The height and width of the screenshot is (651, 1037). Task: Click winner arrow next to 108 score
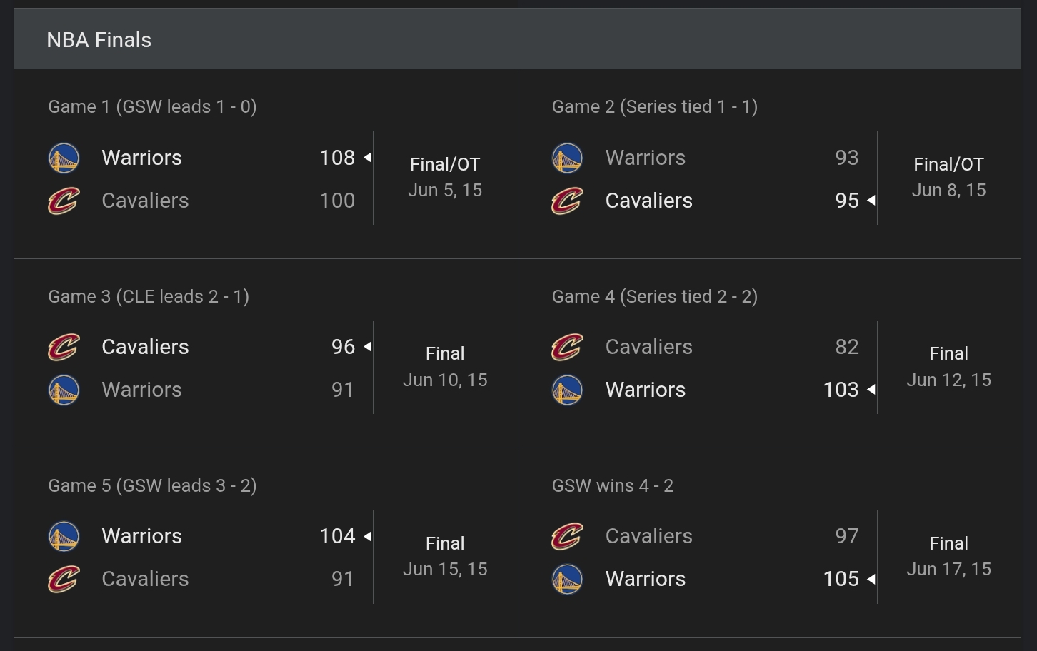[x=368, y=158]
